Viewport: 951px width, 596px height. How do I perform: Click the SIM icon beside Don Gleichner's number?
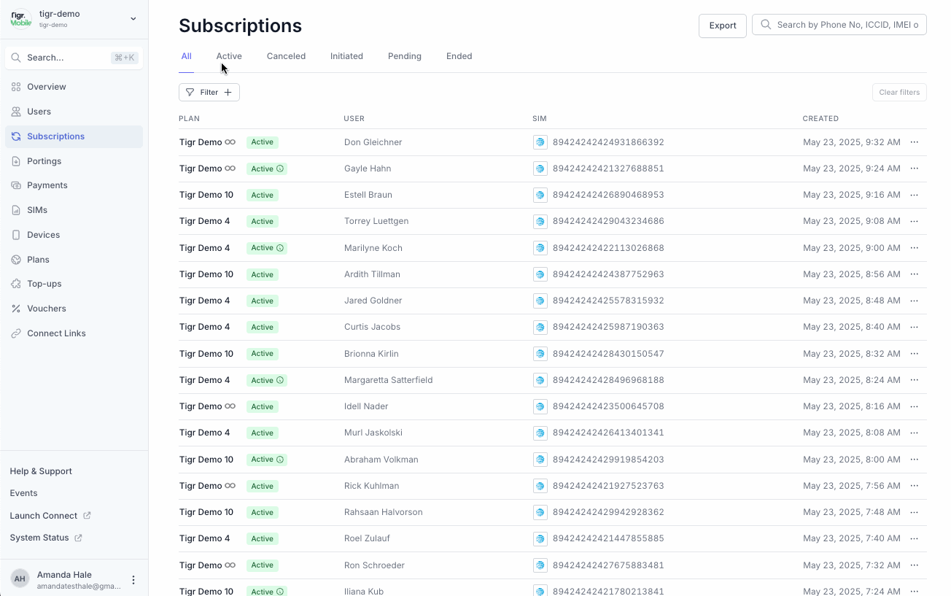pyautogui.click(x=540, y=142)
